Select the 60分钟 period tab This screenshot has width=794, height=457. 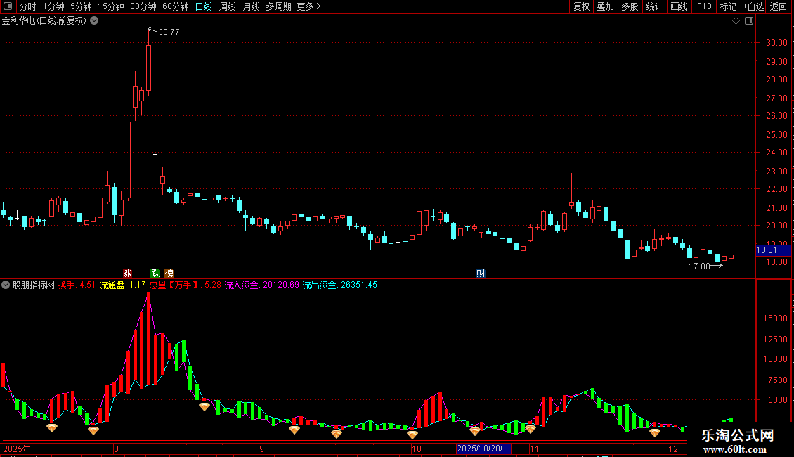tap(176, 6)
